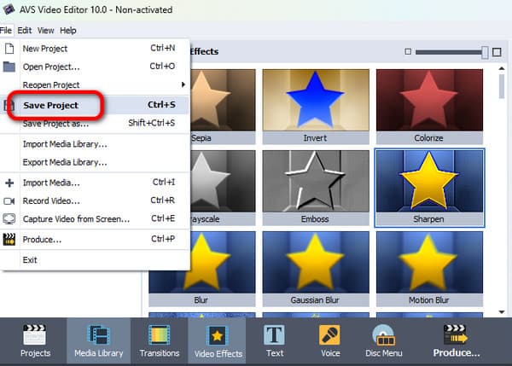512x366 pixels.
Task: Click the plus icon beside Import Media
Action: point(9,183)
